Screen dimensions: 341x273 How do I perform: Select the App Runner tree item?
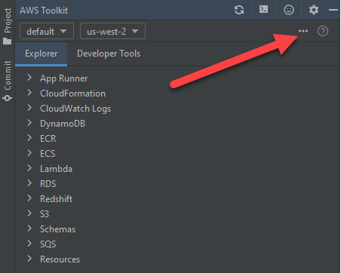pyautogui.click(x=64, y=78)
